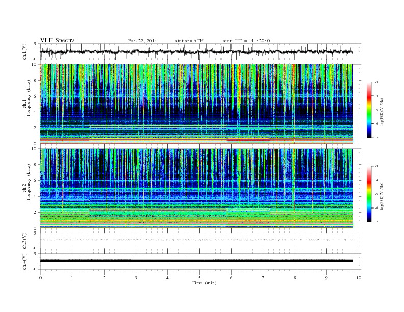Click inside the ch.1 spectrogram panel
The width and height of the screenshot is (404, 312).
[196, 103]
